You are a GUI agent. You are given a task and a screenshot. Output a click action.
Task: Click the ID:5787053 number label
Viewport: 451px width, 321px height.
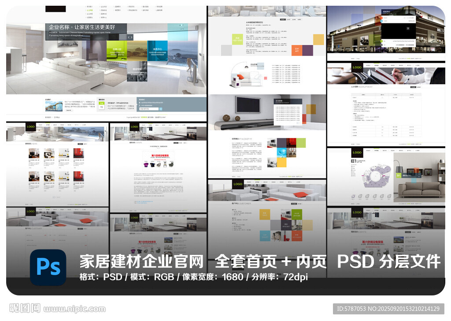[388, 309]
